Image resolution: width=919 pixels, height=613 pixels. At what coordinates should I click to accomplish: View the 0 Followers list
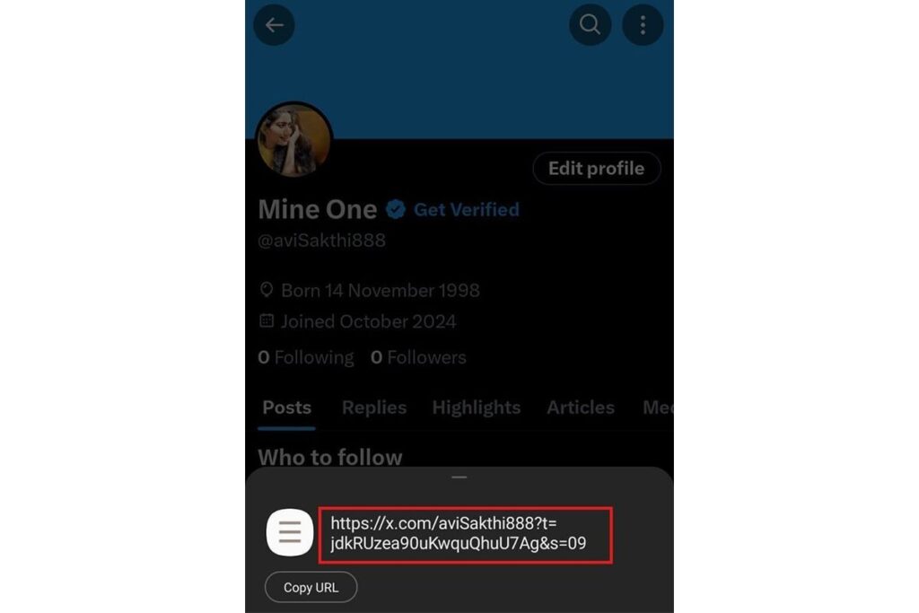point(418,357)
